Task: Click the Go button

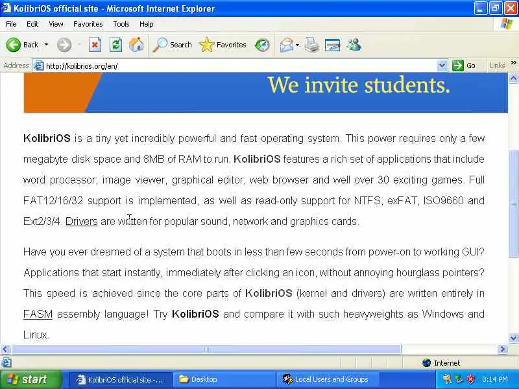Action: click(x=465, y=65)
